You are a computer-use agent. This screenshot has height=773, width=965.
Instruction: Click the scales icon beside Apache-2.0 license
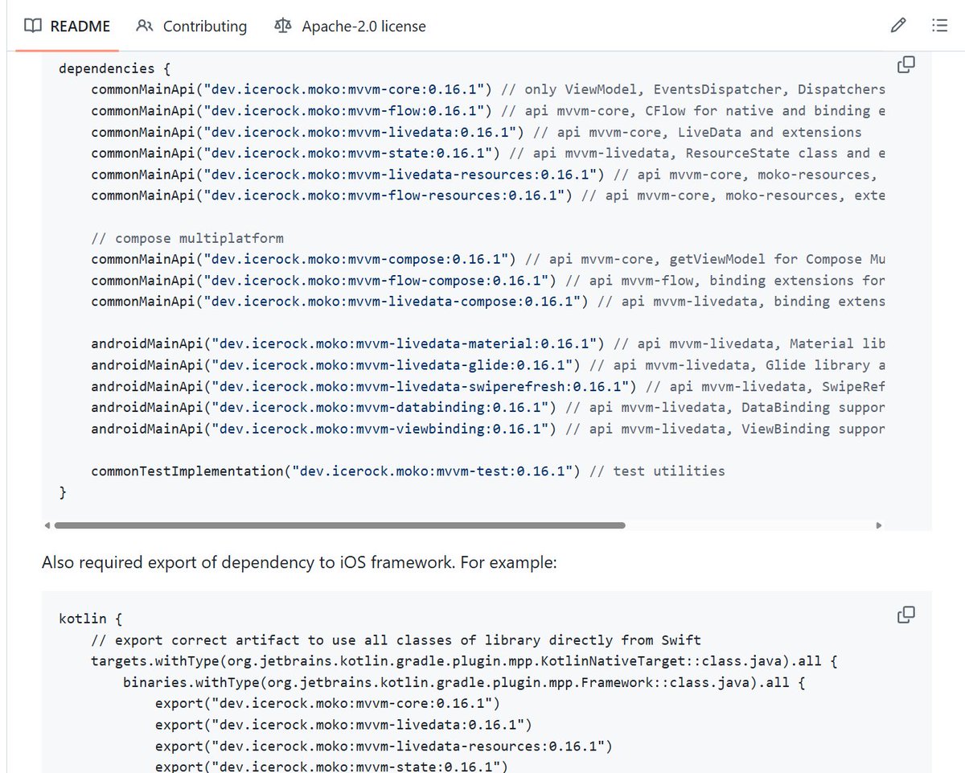[x=283, y=26]
